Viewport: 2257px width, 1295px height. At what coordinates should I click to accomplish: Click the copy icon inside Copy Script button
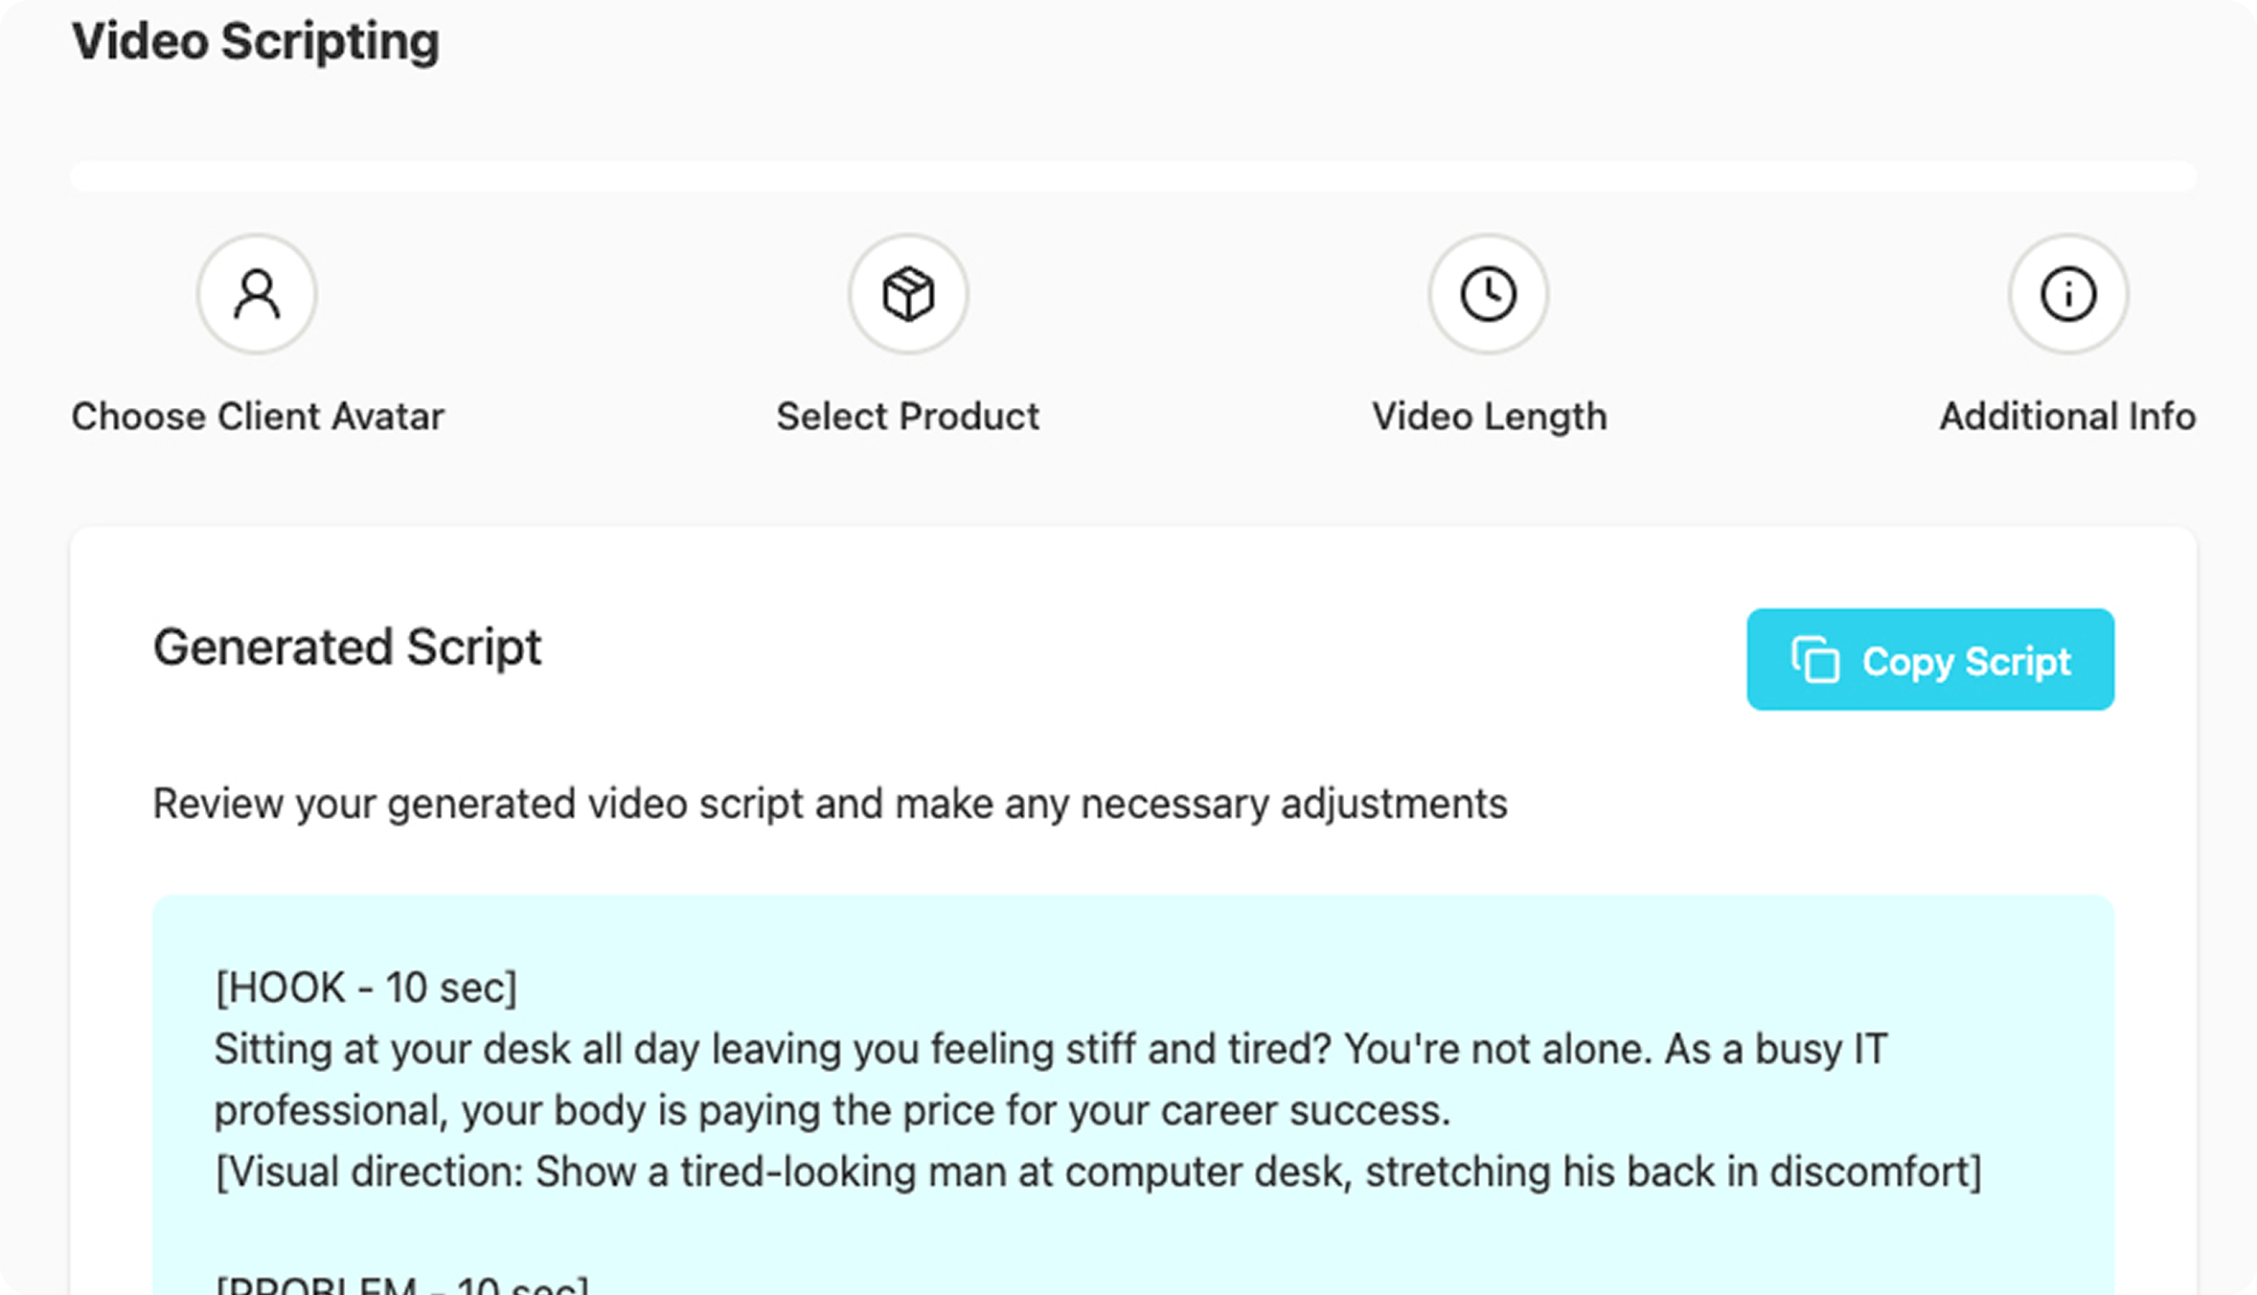[1815, 660]
